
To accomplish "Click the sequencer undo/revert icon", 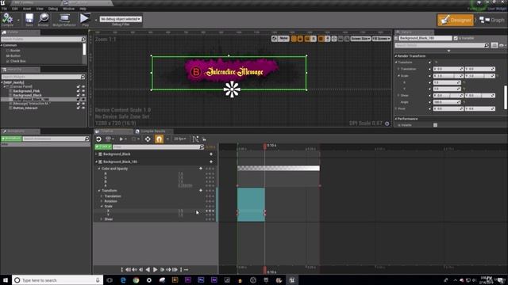I will coord(98,139).
